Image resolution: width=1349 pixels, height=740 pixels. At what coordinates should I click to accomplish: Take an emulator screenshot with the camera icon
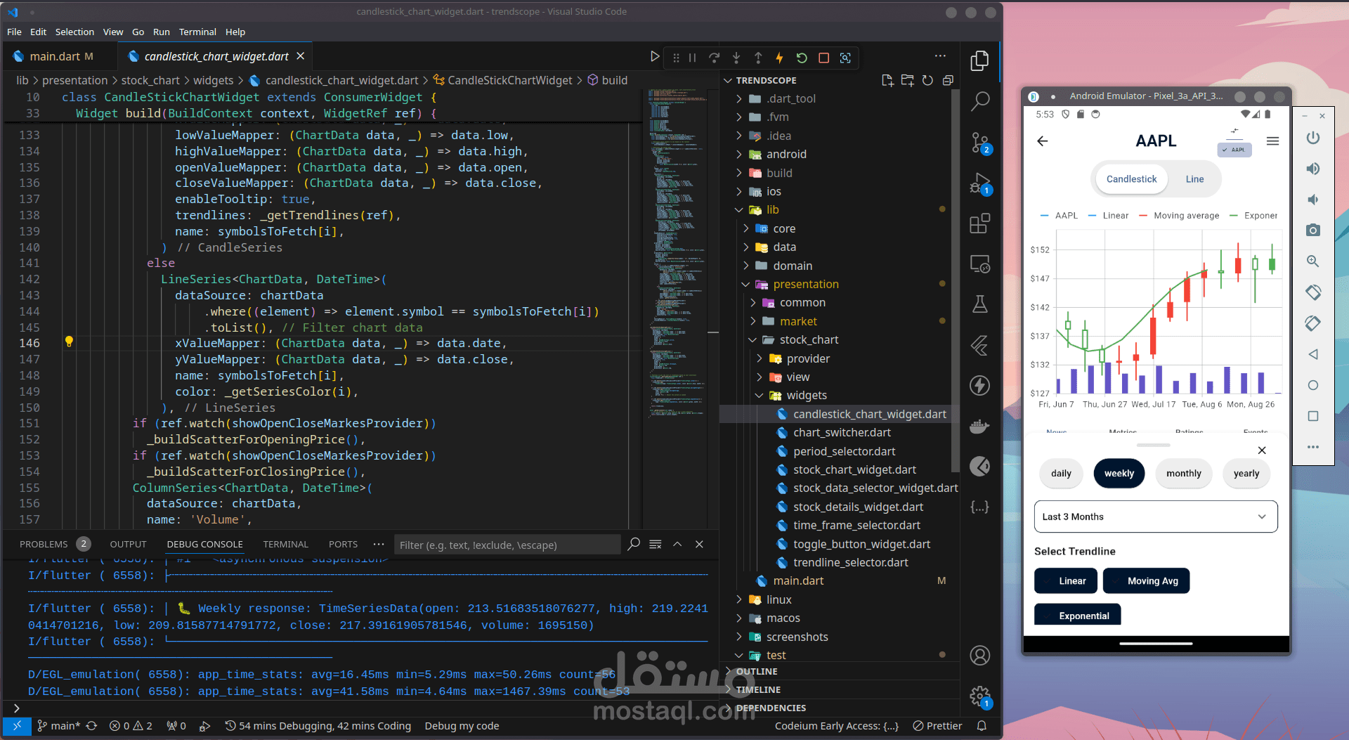(x=1312, y=231)
